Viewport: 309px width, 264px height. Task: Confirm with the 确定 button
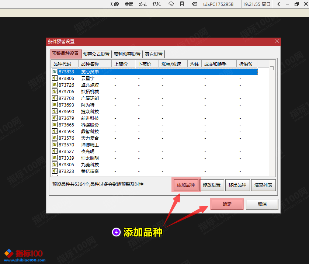coord(227,204)
